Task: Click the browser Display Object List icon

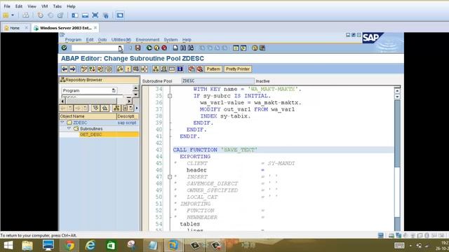Action: pyautogui.click(x=116, y=108)
